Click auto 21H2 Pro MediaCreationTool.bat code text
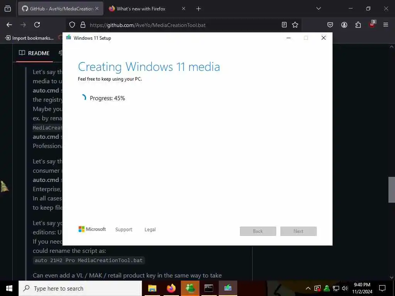 [89, 260]
